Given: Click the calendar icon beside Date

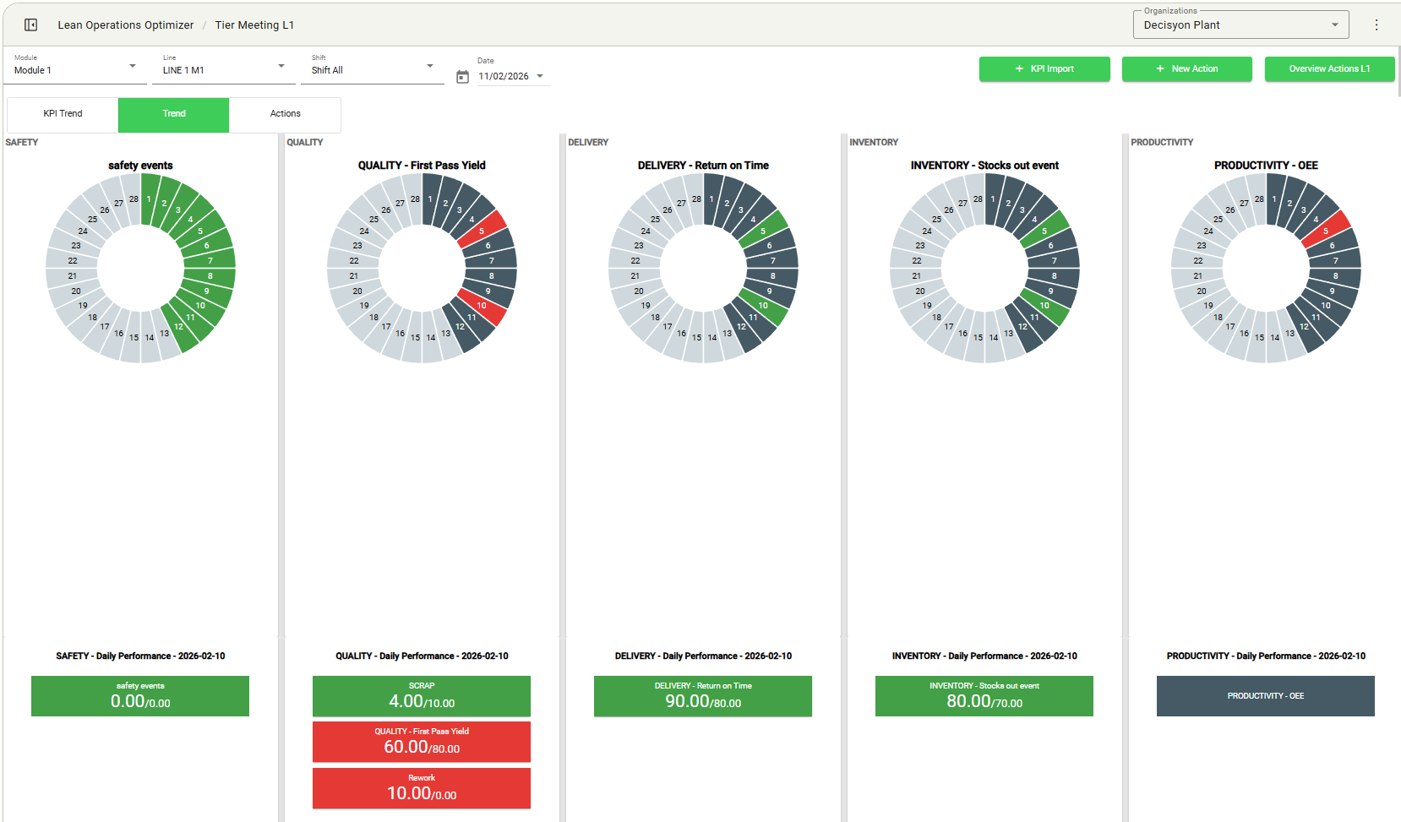Looking at the screenshot, I should 462,77.
